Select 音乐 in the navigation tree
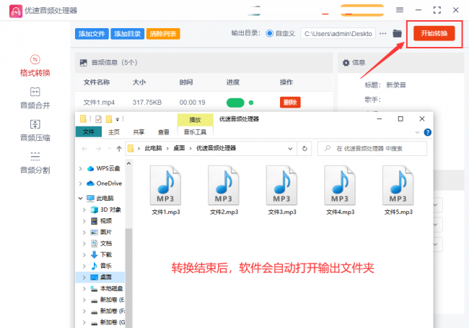The width and height of the screenshot is (469, 328). [x=105, y=266]
